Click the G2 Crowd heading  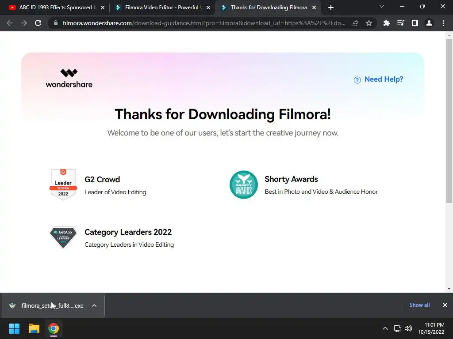(x=102, y=179)
